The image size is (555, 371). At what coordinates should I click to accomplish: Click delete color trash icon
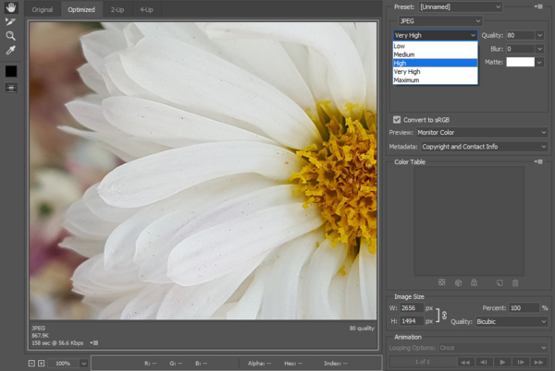pos(515,282)
